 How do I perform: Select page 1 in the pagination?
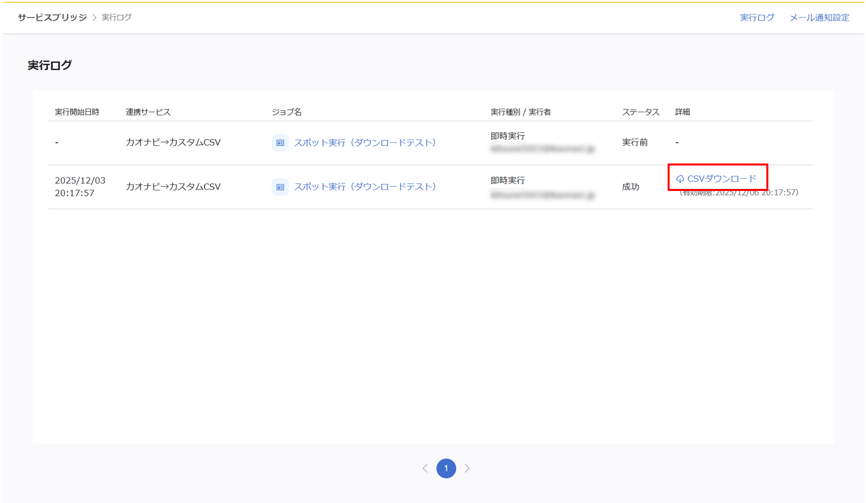click(x=446, y=469)
